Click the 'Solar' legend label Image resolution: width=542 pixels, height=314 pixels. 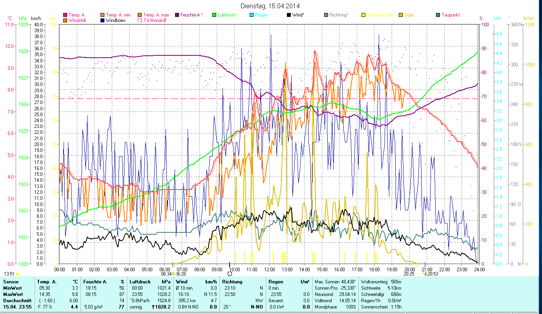coord(409,15)
